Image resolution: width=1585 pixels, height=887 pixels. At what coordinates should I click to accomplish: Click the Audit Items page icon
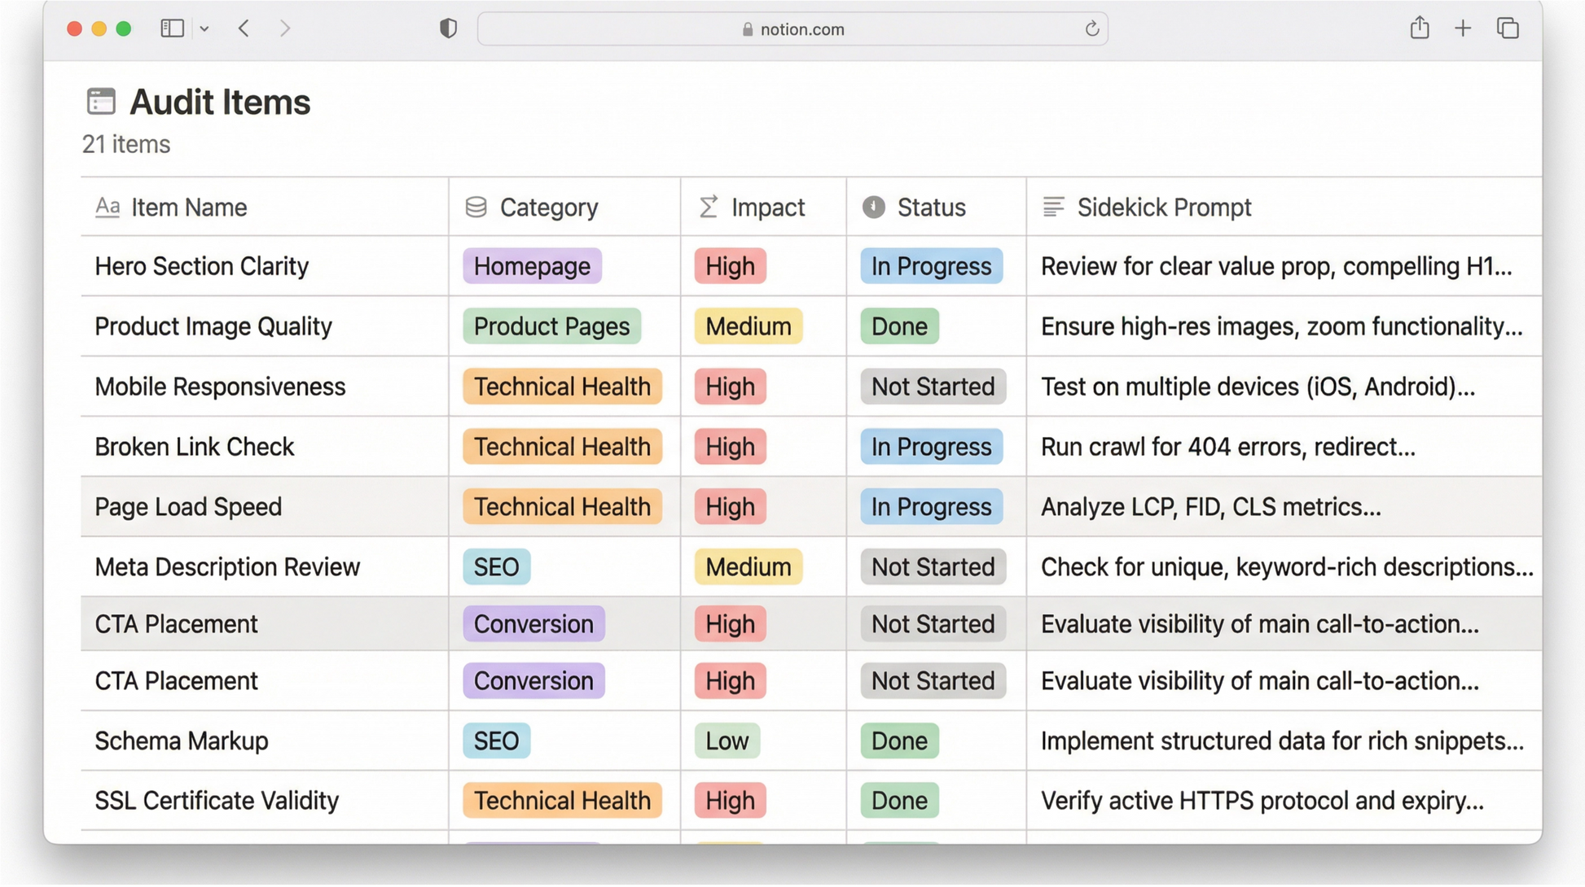pyautogui.click(x=101, y=101)
